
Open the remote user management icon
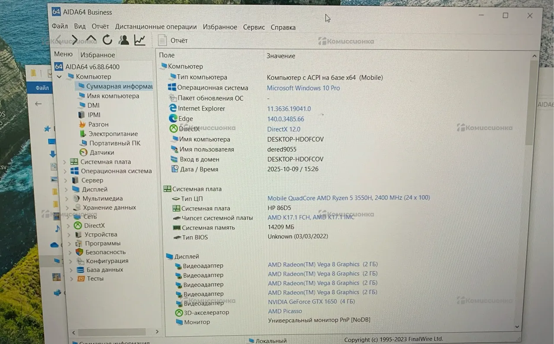point(124,40)
